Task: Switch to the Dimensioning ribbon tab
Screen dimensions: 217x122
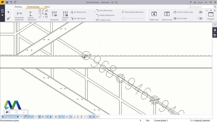Action: [33, 7]
